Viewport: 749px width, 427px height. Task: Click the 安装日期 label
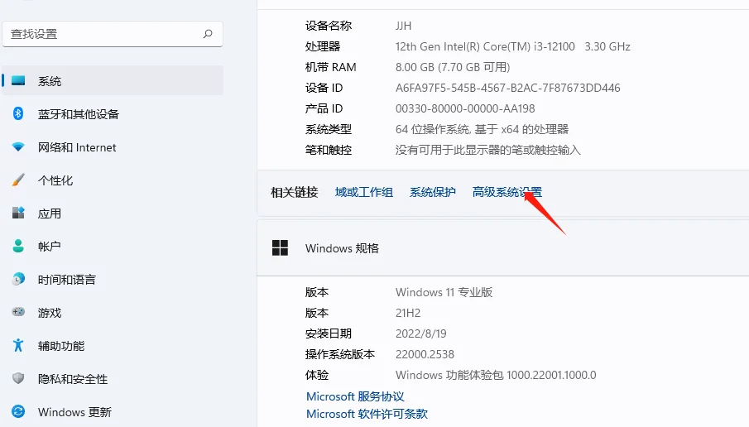[x=329, y=333]
